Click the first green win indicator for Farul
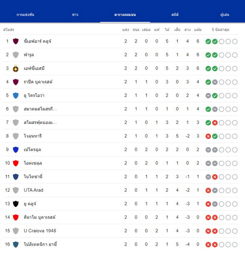This screenshot has height=254, width=245. 208,55
